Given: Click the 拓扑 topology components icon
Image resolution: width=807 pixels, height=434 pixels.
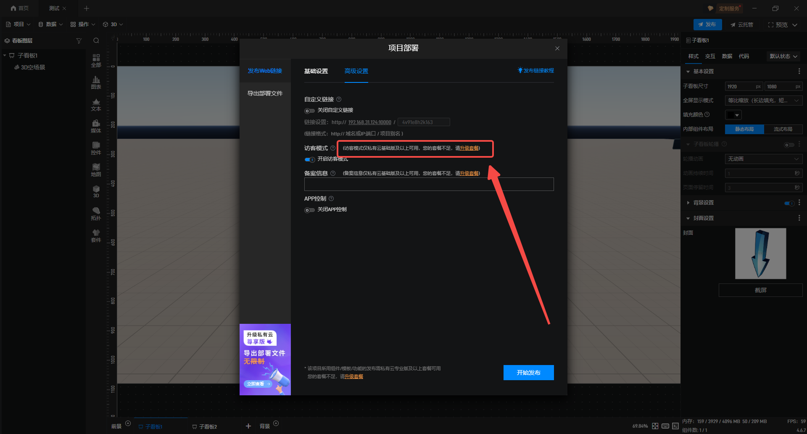Looking at the screenshot, I should point(96,213).
